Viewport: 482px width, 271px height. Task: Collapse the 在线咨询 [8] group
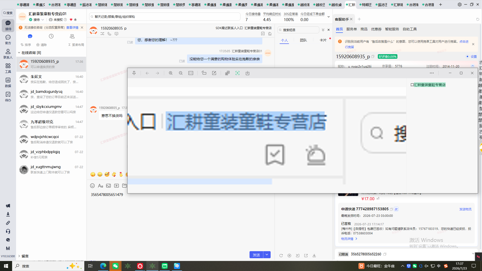click(x=19, y=53)
